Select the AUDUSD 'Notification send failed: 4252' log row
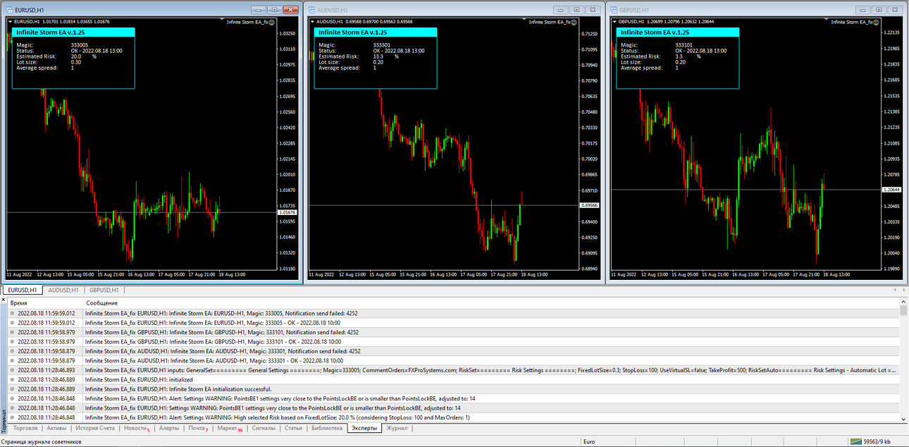Image resolution: width=909 pixels, height=447 pixels. pyautogui.click(x=454, y=351)
